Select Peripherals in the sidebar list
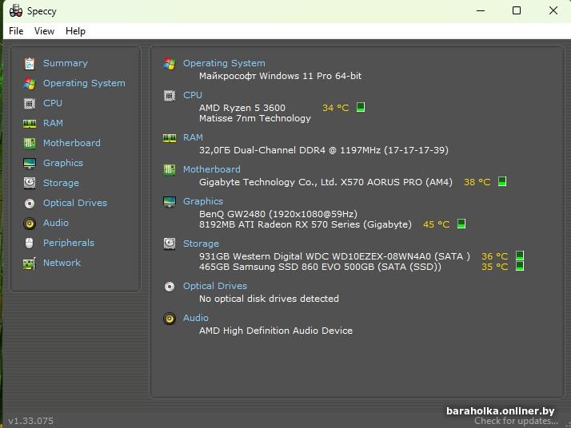The width and height of the screenshot is (571, 428). 69,243
